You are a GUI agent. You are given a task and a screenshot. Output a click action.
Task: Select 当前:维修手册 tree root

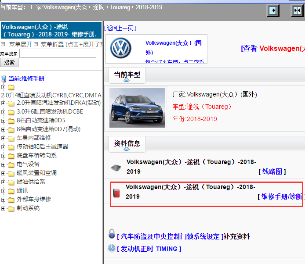(26, 78)
